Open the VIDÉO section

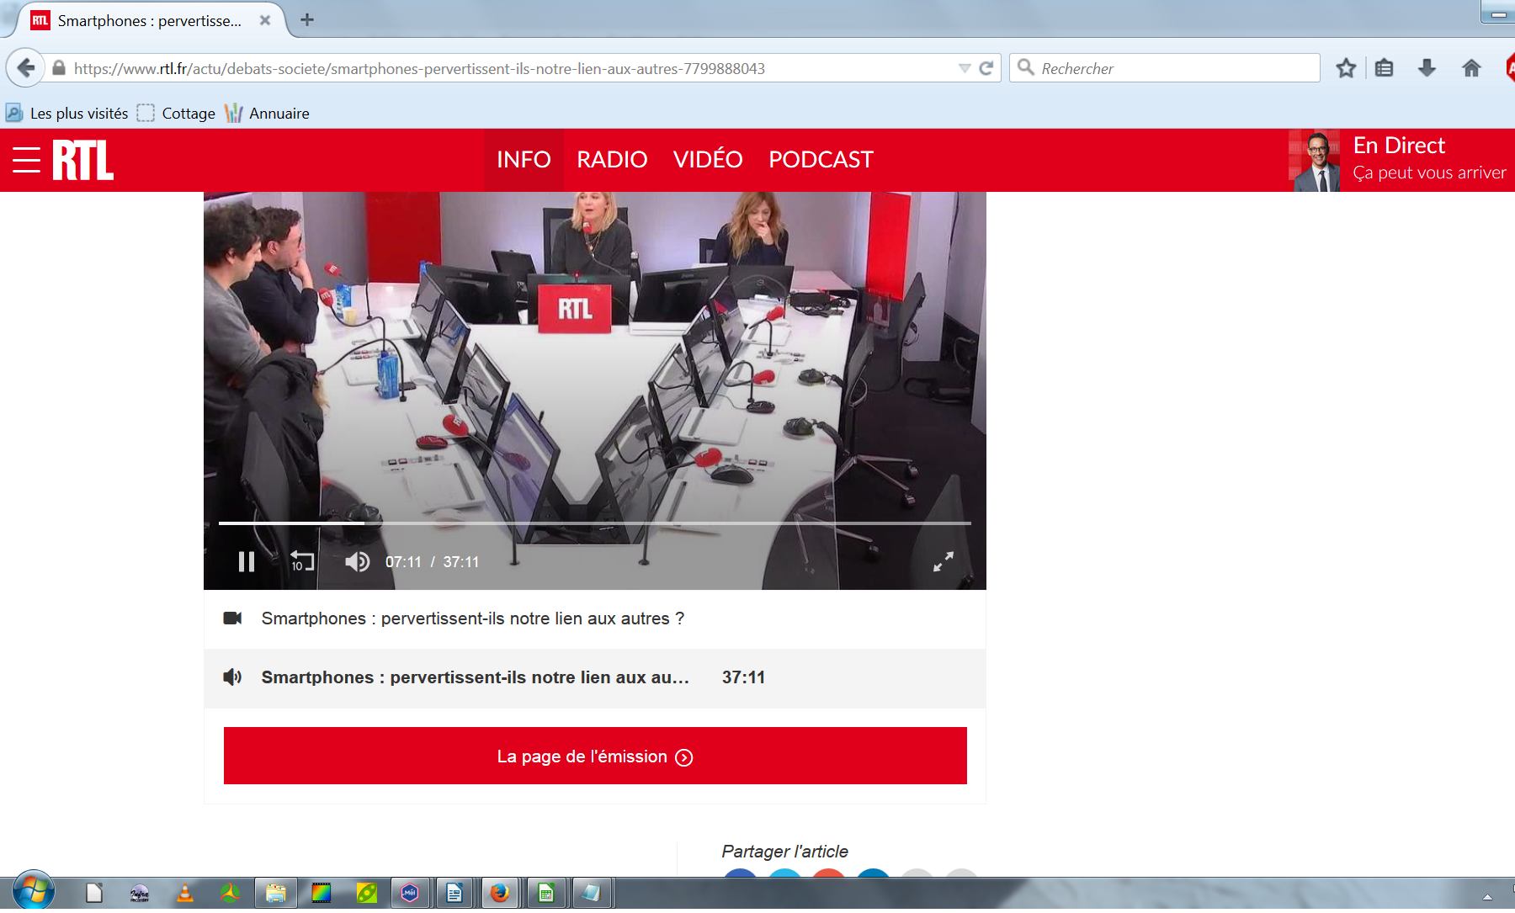click(x=708, y=160)
